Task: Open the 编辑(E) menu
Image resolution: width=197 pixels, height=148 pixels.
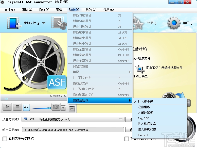Action: pos(27,10)
